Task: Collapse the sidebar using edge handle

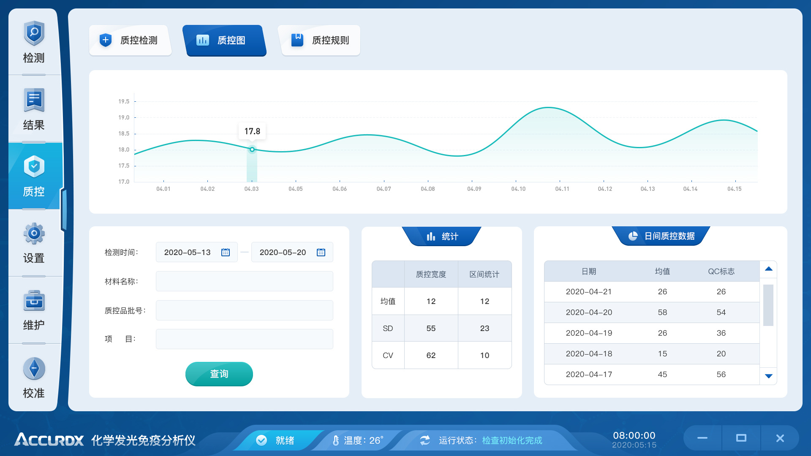Action: [x=64, y=210]
